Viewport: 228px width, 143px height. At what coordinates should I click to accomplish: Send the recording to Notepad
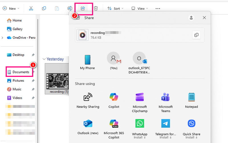(x=191, y=100)
